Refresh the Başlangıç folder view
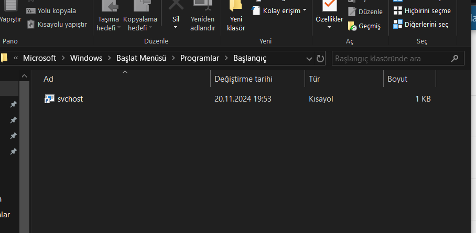The image size is (476, 233). (320, 58)
